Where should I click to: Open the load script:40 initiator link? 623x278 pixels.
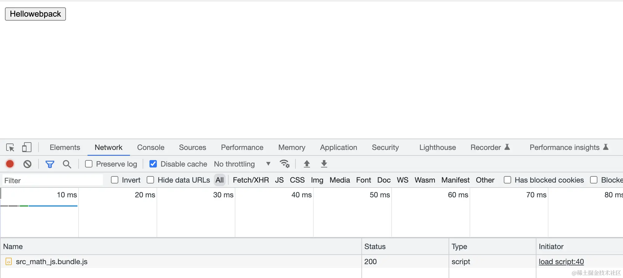point(561,262)
